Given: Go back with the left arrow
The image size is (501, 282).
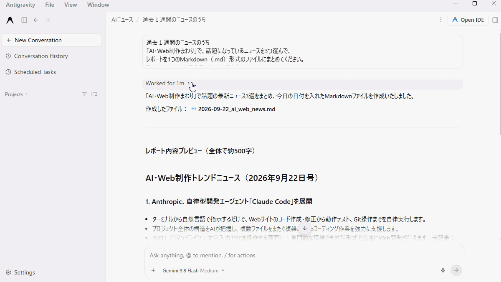Looking at the screenshot, I should point(36,20).
